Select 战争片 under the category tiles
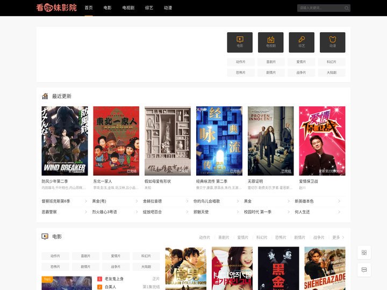The width and height of the screenshot is (387, 290). [x=301, y=73]
